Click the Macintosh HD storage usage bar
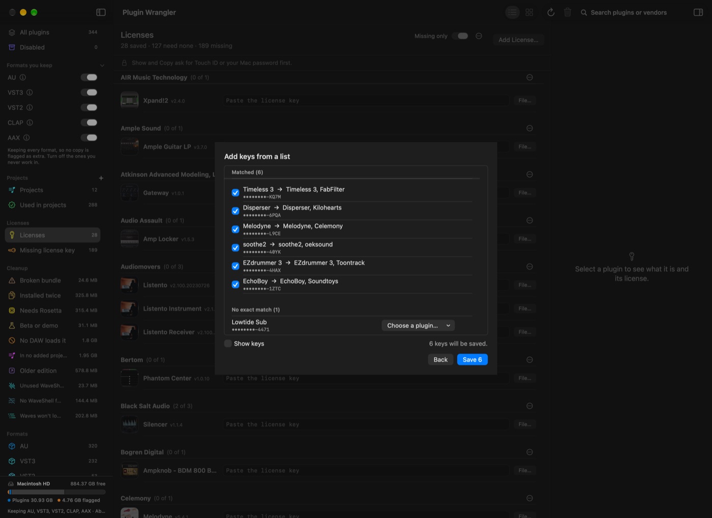 pos(56,492)
